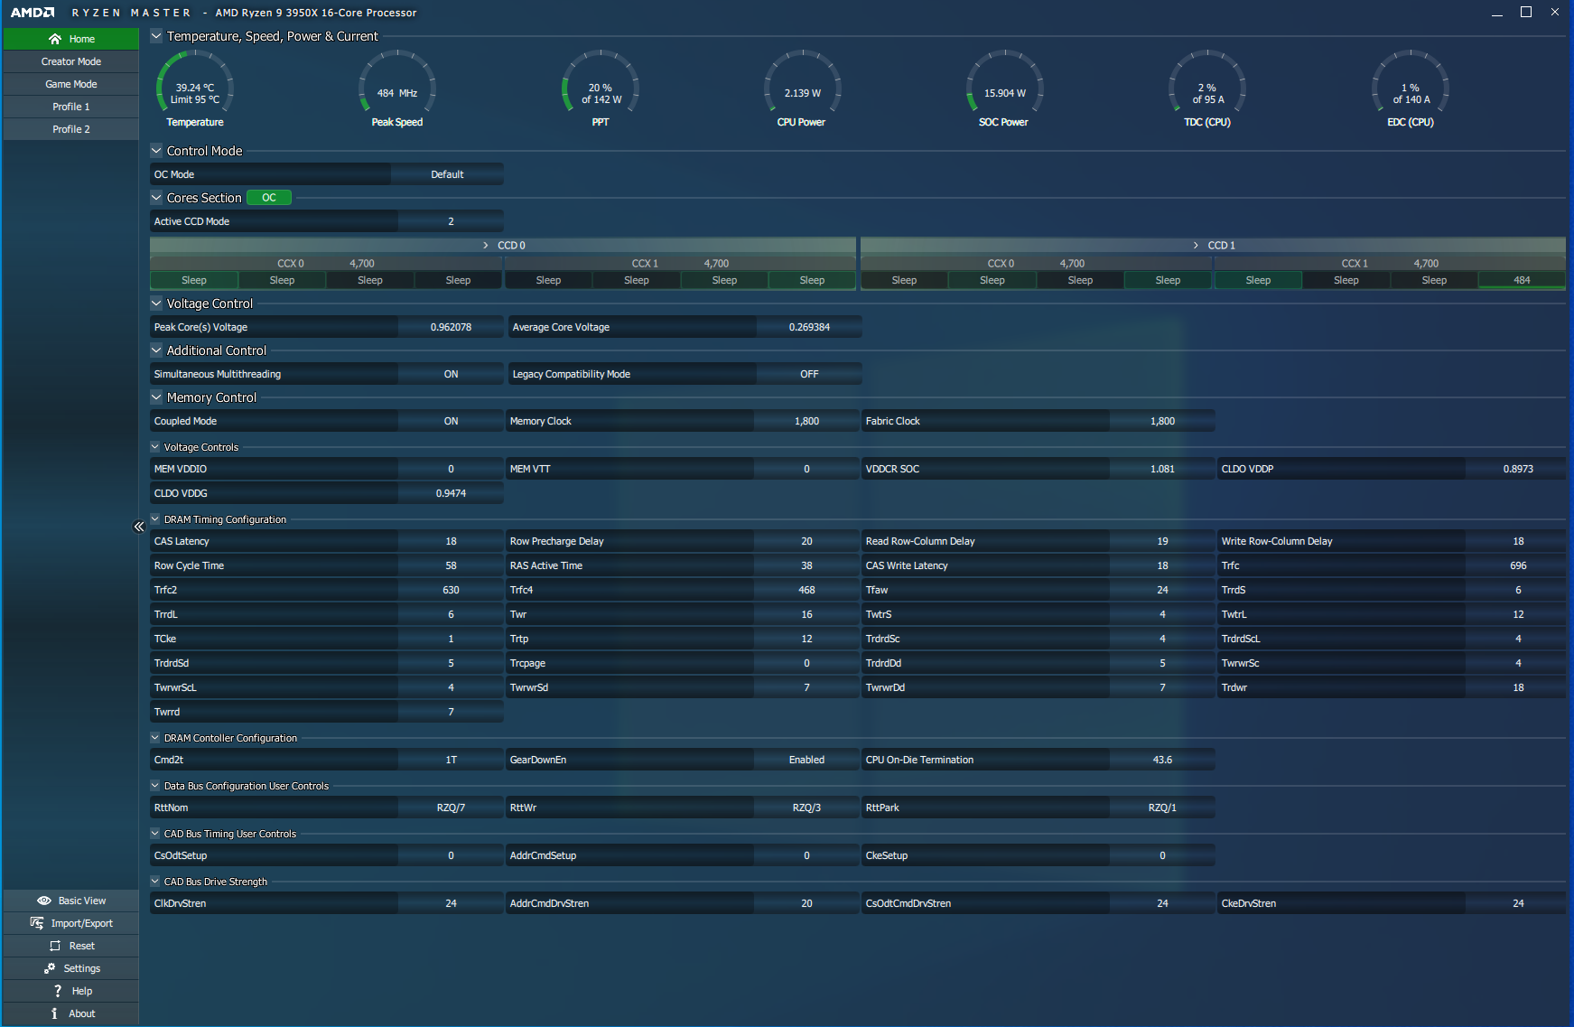This screenshot has width=1574, height=1027.
Task: Toggle GearDownEn Enabled value
Action: (x=806, y=760)
